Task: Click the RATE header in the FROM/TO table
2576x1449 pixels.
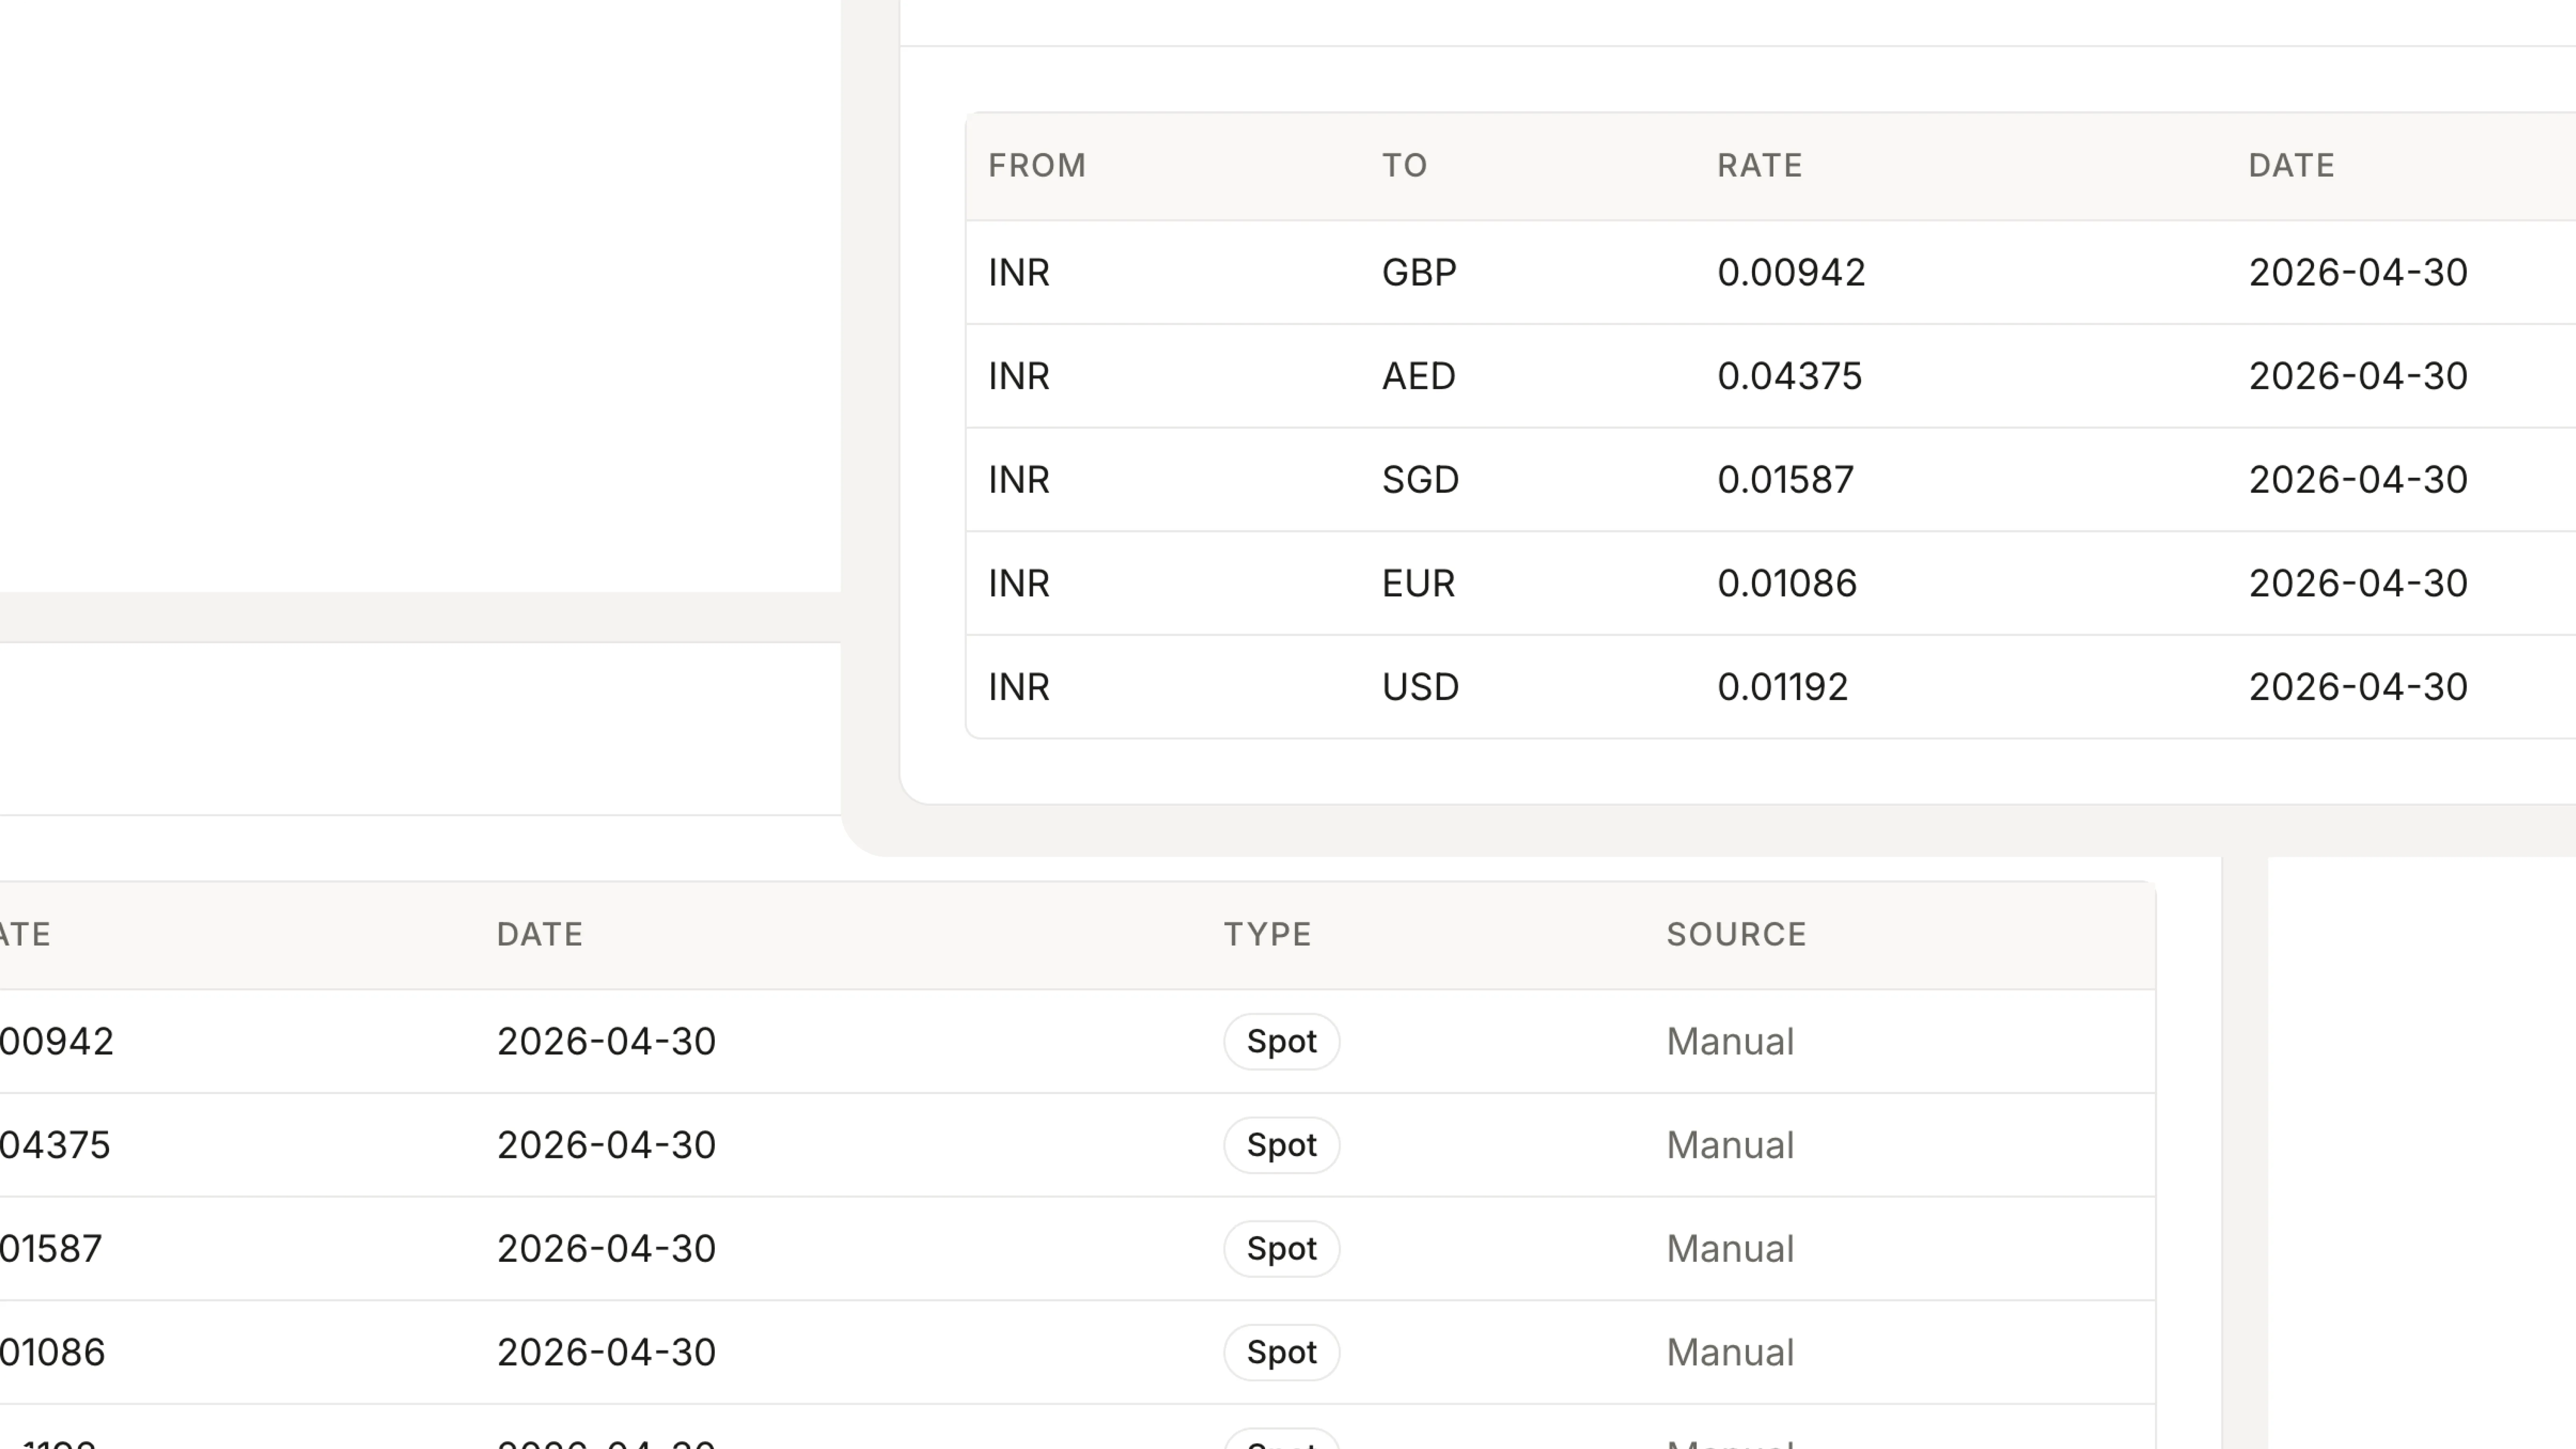Action: point(1760,165)
